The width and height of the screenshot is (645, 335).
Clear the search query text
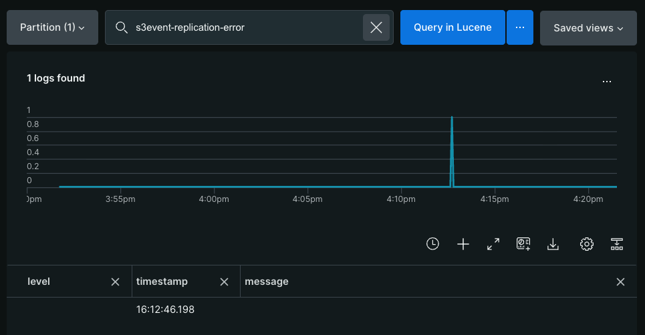pyautogui.click(x=376, y=27)
